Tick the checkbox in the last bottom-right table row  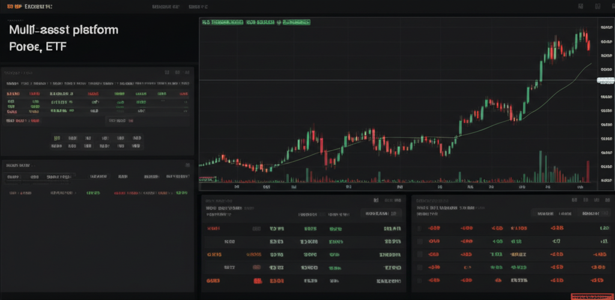(420, 280)
